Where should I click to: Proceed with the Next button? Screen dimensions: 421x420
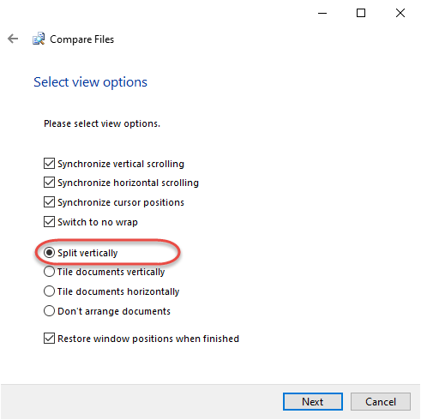(313, 401)
